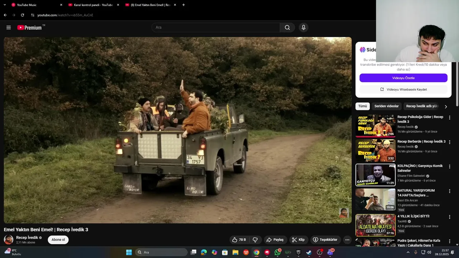Open Microsoft Teams from taskbar

point(330,252)
